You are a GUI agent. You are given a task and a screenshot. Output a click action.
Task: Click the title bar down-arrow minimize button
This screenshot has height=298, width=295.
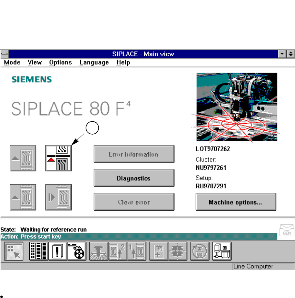click(x=282, y=54)
